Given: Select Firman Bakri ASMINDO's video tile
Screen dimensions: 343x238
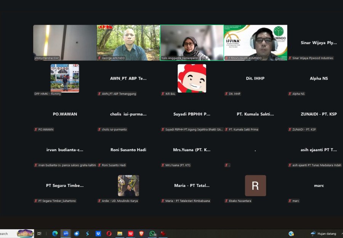Looking at the screenshot, I should 255,43.
